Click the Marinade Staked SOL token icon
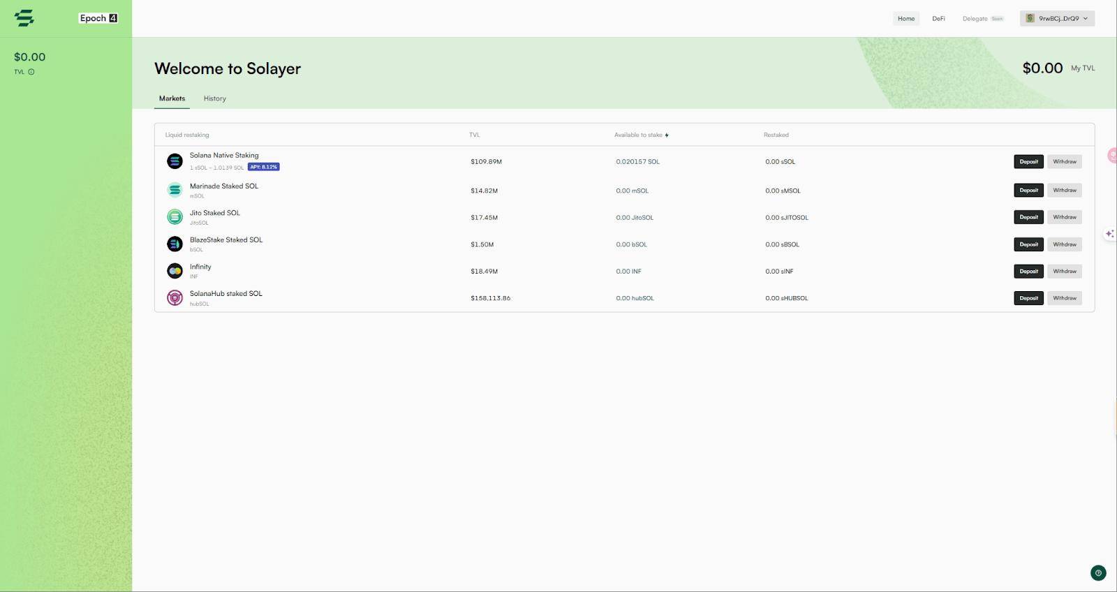The width and height of the screenshot is (1117, 592). coord(175,190)
